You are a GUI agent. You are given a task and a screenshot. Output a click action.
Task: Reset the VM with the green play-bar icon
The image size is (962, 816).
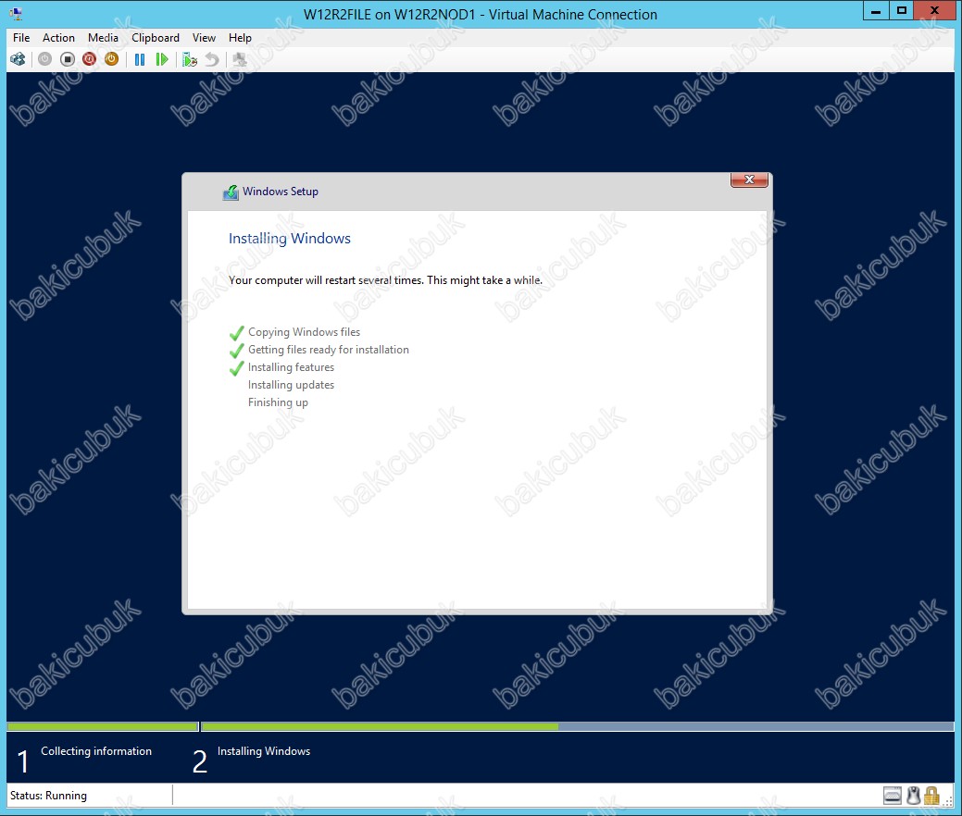pos(162,59)
